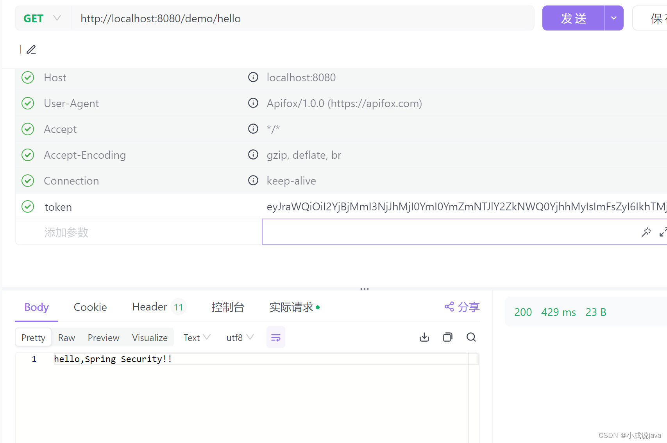Open info icon for the Connection header
Viewport: 667px width, 443px height.
tap(253, 181)
